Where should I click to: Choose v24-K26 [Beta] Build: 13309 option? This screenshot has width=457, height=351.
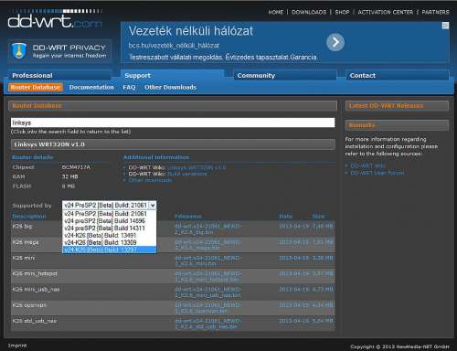(110, 242)
